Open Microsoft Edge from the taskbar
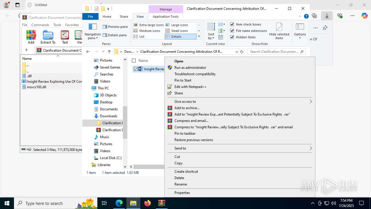This screenshot has height=209, width=371. pos(119,203)
